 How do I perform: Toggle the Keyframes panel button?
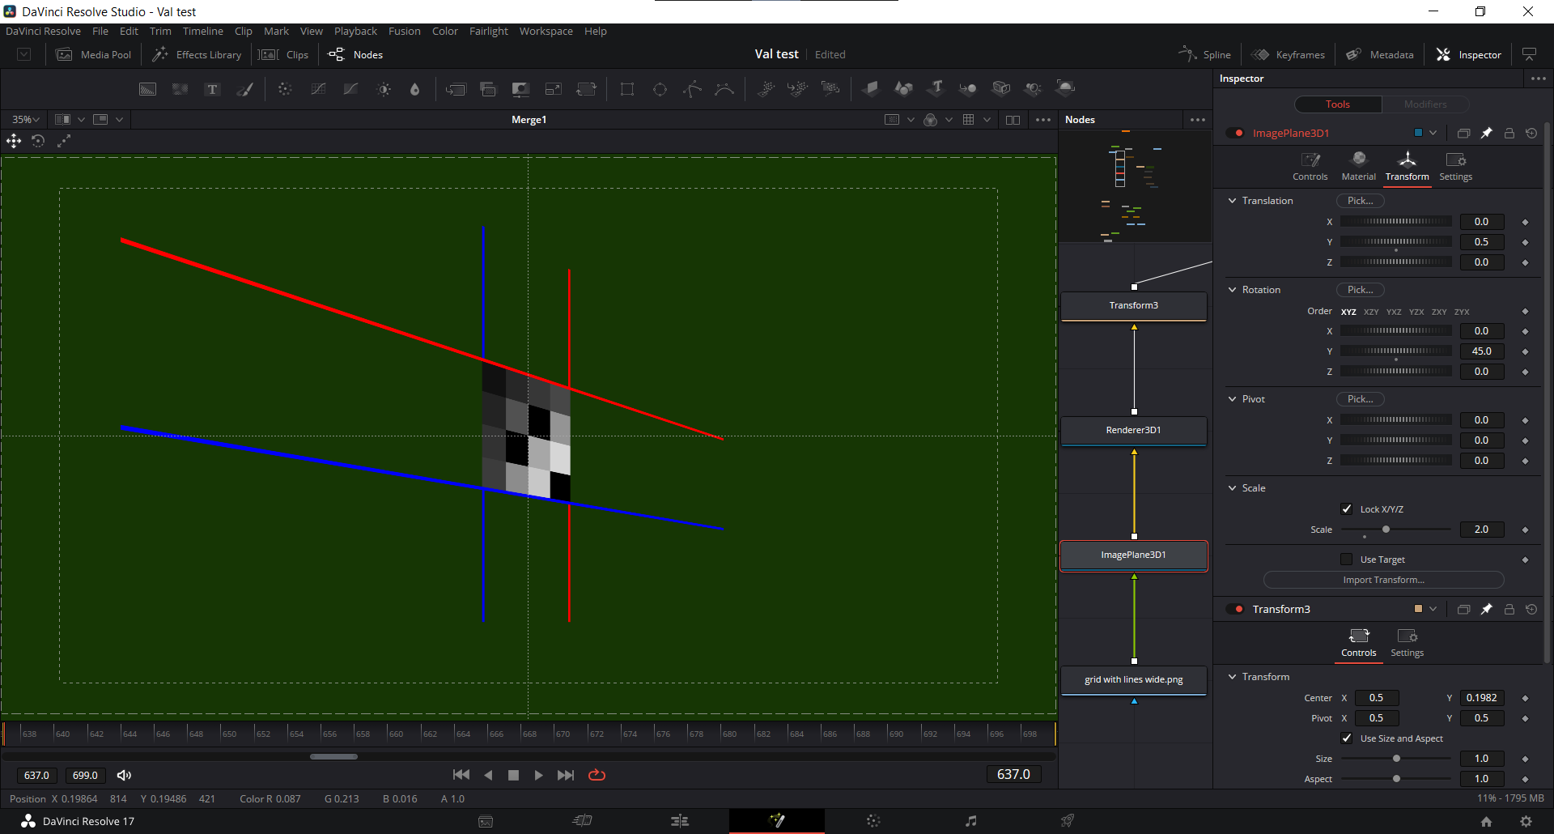(x=1288, y=55)
